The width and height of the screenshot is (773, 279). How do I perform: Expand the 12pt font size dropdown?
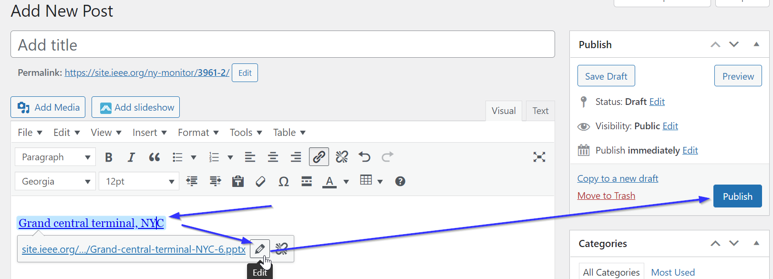(139, 181)
